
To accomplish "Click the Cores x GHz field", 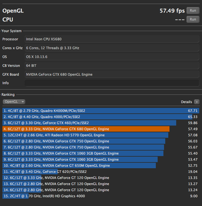I will point(112,48).
